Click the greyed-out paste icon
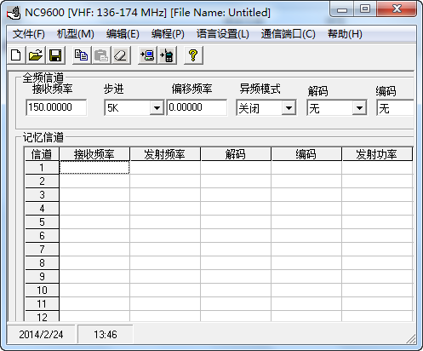Viewport: 423px width, 351px height. pos(101,55)
